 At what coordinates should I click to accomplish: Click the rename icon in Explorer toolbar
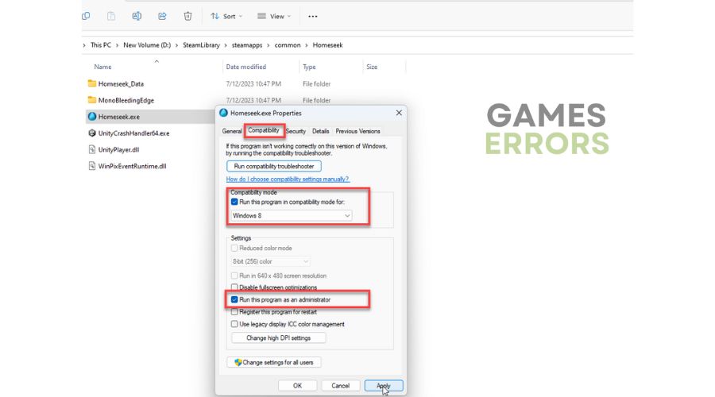(x=137, y=16)
